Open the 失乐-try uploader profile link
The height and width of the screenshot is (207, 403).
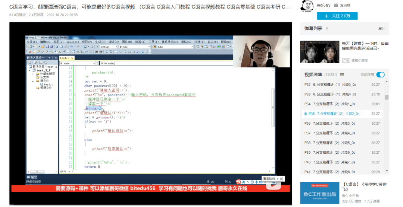[323, 5]
